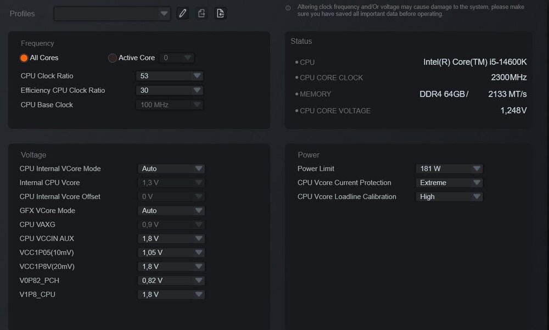549x330 pixels.
Task: Expand the GFX VCore Mode dropdown
Action: [171, 211]
